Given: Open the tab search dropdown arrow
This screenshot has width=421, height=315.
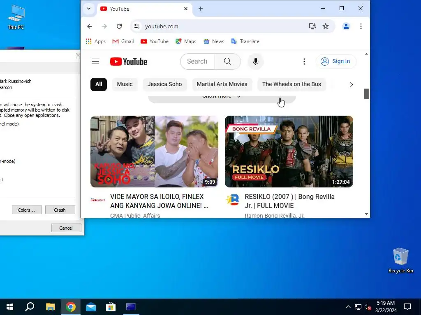Looking at the screenshot, I should click(x=89, y=9).
